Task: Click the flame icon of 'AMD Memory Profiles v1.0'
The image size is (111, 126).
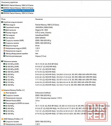Action: pos(2,119)
